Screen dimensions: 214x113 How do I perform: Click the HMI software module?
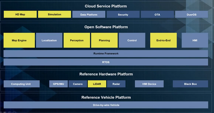[x=195, y=40]
